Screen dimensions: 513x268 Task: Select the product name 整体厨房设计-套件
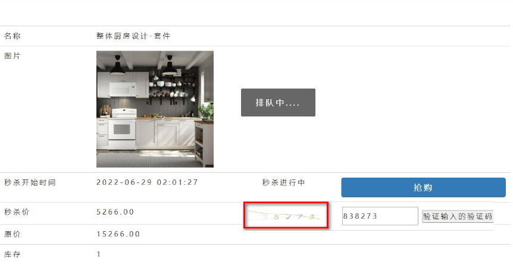(133, 36)
